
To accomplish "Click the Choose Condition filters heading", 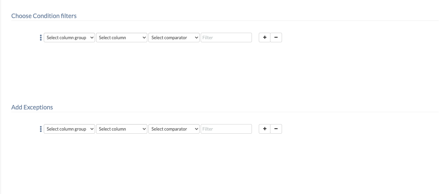I will click(x=44, y=16).
